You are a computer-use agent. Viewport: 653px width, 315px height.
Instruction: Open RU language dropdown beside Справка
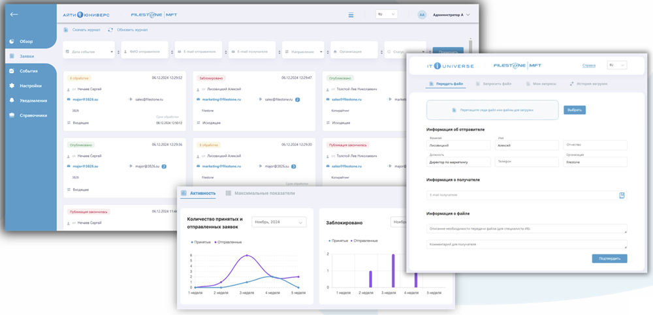pyautogui.click(x=616, y=65)
